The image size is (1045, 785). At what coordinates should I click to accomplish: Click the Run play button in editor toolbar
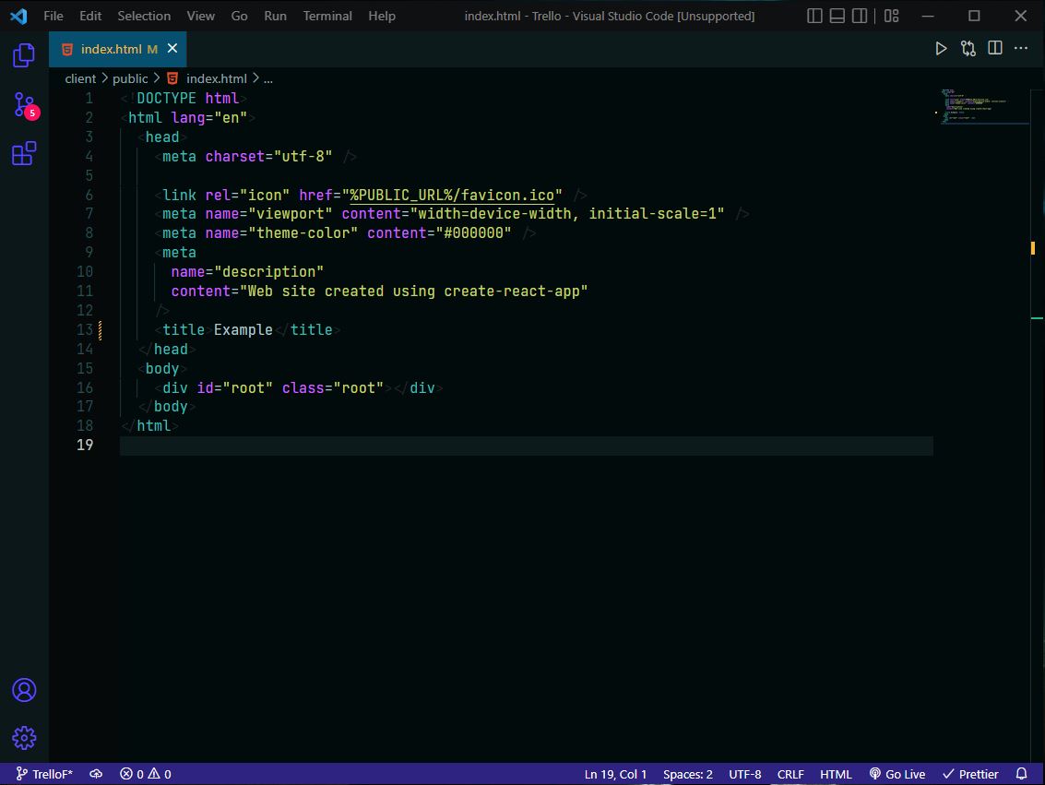(x=941, y=49)
